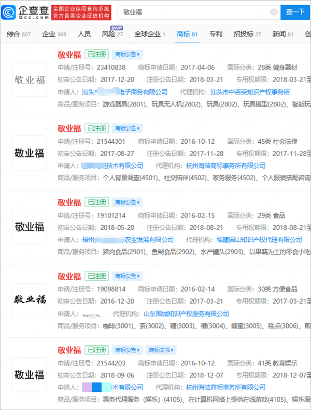Open calligraphy trademark image for 30类 方便食品
Screen dimensions: 311x410
(x=30, y=300)
